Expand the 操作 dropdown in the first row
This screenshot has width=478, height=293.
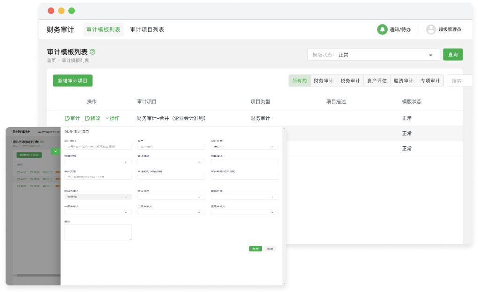(x=112, y=118)
